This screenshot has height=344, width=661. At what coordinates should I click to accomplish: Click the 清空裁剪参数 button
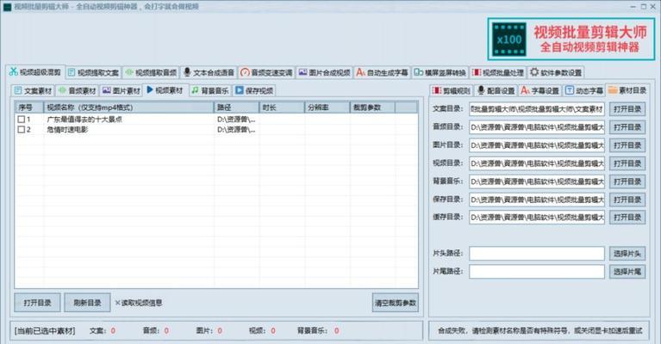click(396, 303)
